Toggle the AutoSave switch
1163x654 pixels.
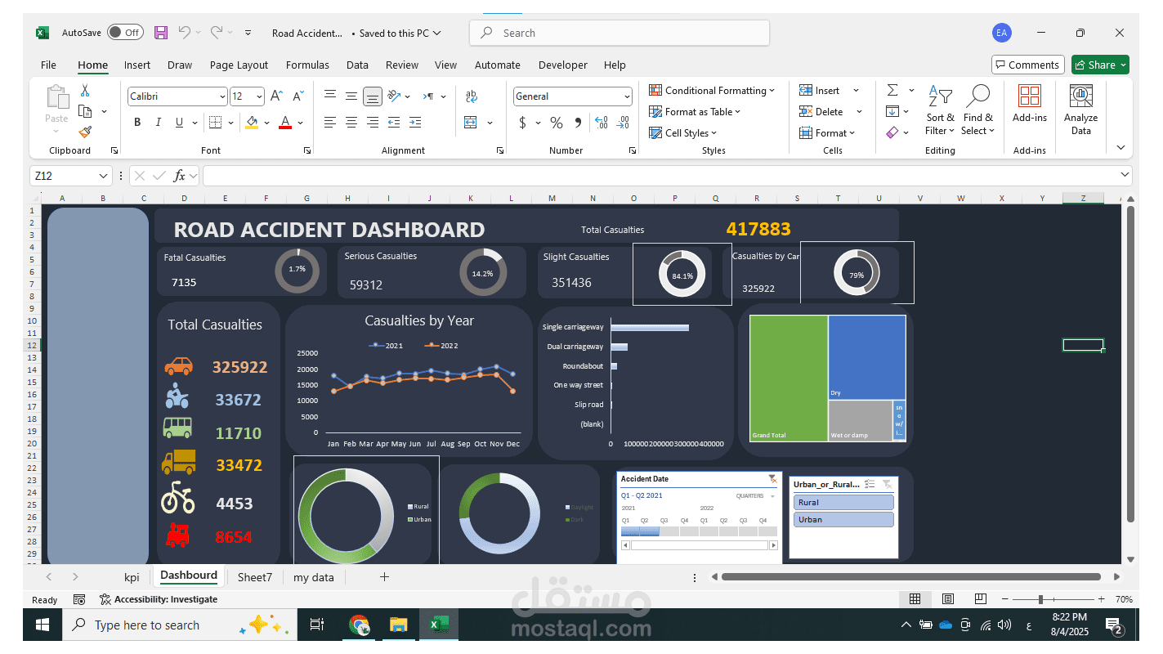[125, 33]
